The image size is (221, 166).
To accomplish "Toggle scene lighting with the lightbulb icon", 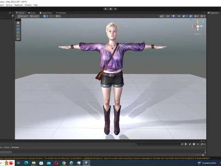I will [173, 16].
